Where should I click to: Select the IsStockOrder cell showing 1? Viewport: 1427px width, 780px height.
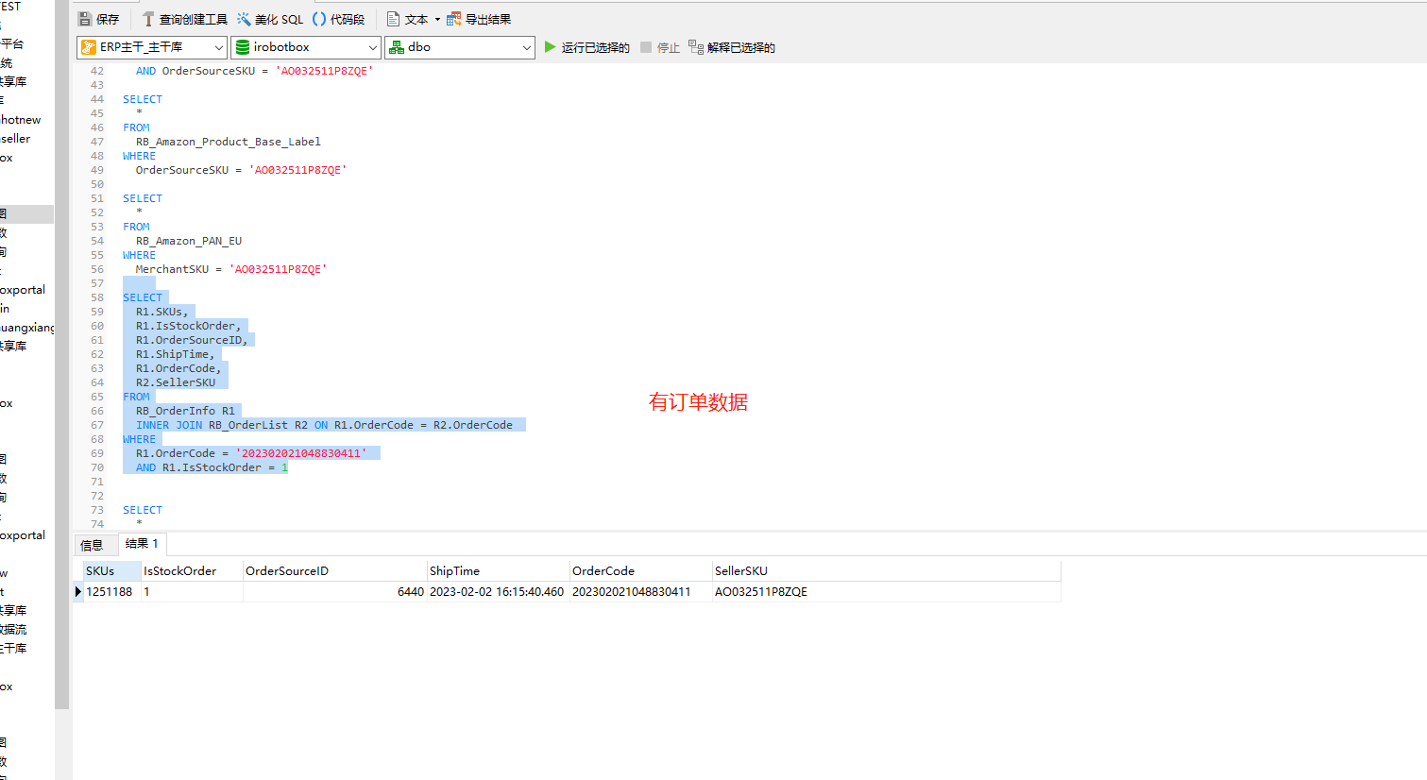tap(192, 592)
